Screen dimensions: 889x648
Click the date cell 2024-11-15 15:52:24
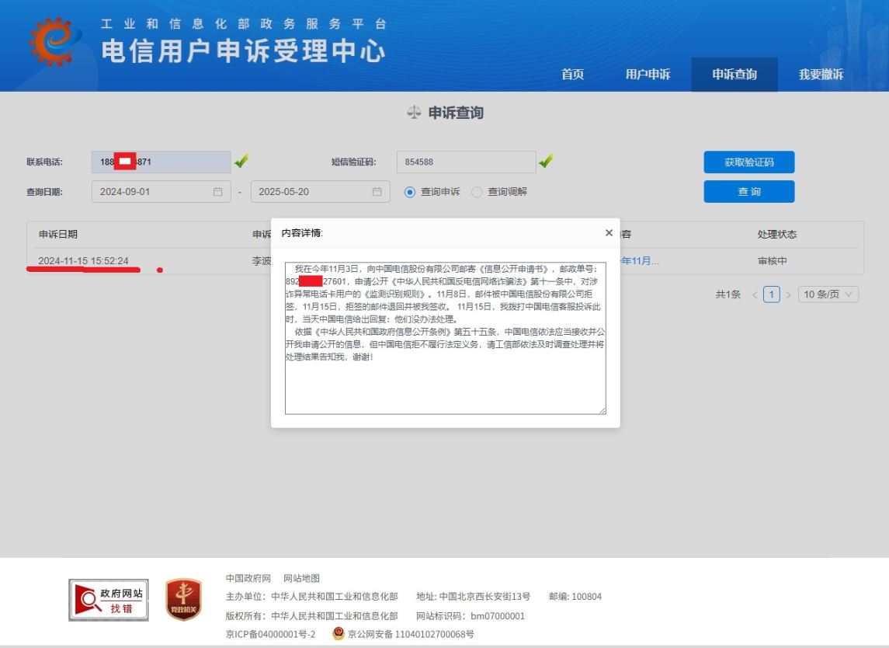coord(83,261)
